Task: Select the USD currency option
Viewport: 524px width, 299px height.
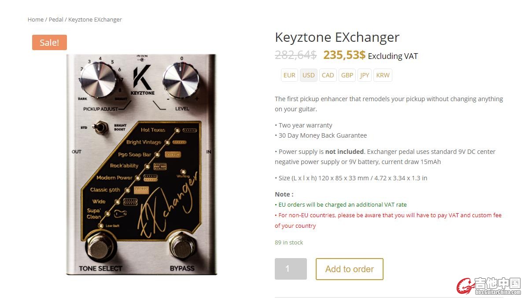Action: pos(309,75)
